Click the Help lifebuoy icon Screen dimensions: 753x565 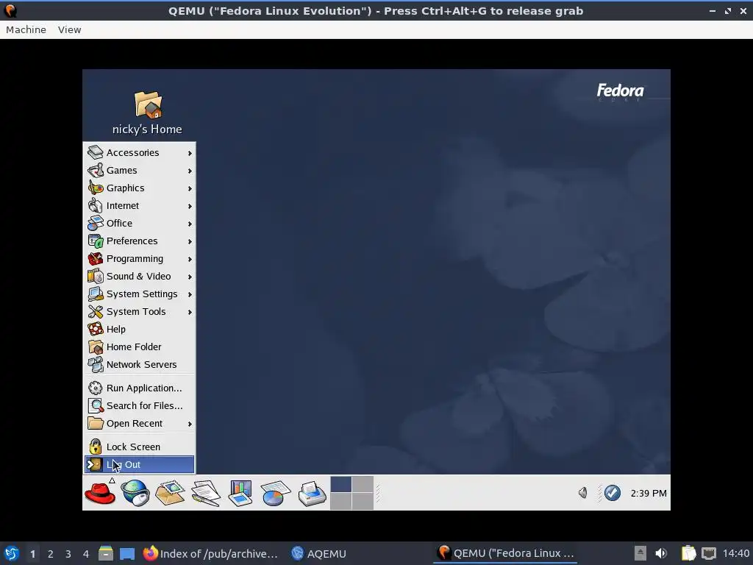(x=95, y=329)
